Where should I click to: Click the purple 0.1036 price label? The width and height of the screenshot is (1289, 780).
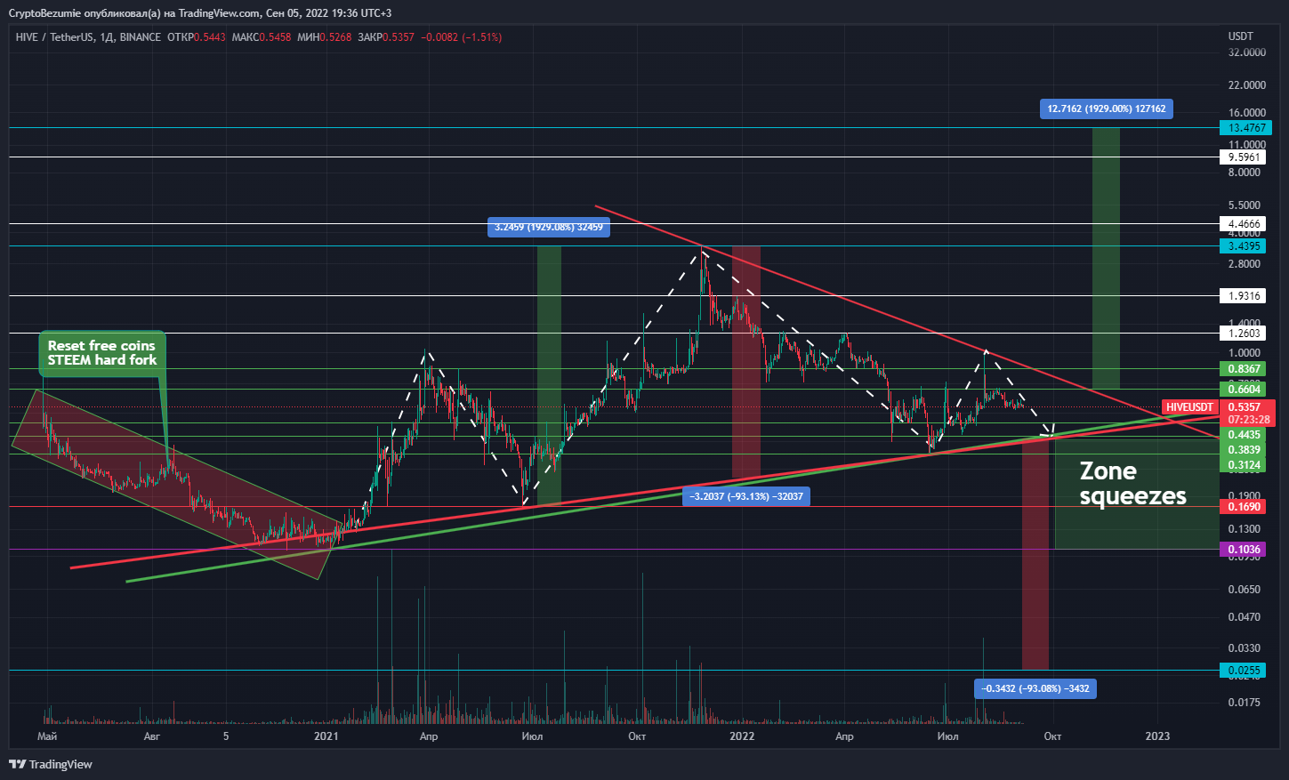[1244, 550]
